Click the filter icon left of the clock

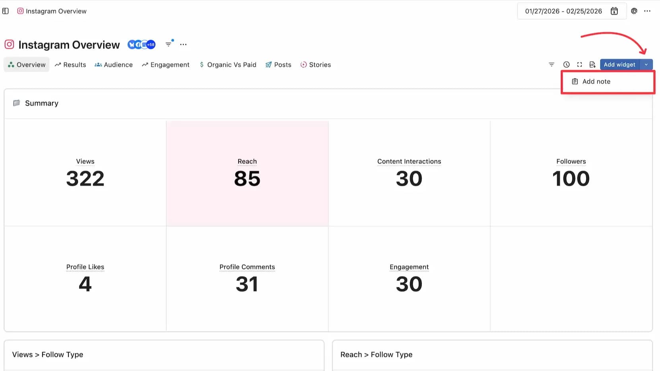[x=551, y=64]
